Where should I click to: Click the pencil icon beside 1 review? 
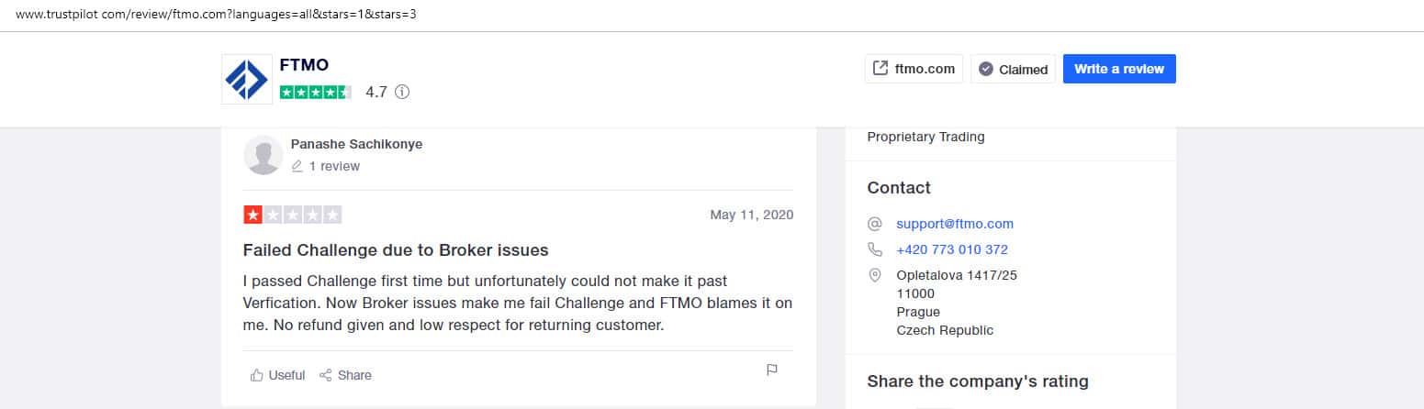(x=297, y=166)
